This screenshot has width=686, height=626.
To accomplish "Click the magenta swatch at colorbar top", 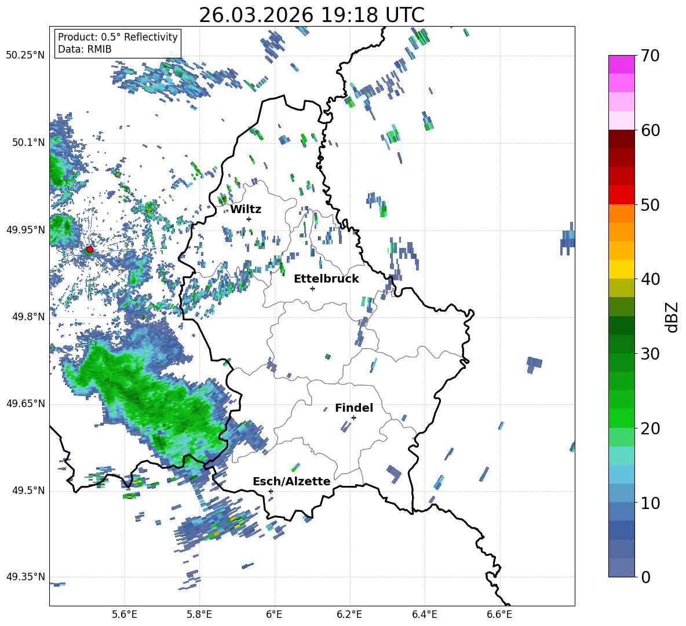I will point(621,64).
